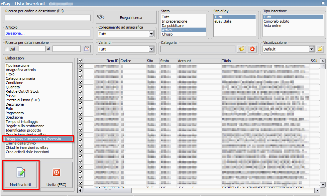This screenshot has width=327, height=196.
Task: Close the eBay Lista inserzioni window
Action: (323, 3)
